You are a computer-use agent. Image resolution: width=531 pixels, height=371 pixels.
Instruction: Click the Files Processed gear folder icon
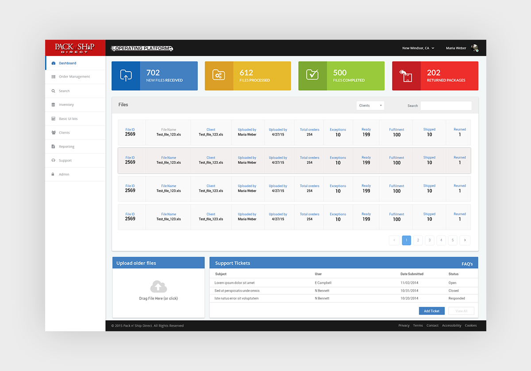point(219,76)
